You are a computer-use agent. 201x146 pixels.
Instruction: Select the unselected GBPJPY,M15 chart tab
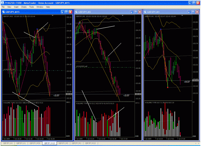(90, 143)
